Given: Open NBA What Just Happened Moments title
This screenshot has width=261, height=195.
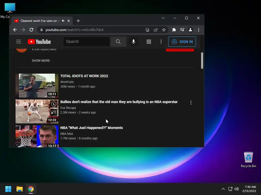Looking at the screenshot, I should (x=92, y=128).
